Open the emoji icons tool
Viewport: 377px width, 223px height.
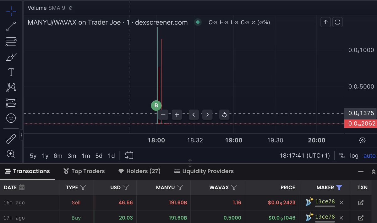[x=11, y=118]
